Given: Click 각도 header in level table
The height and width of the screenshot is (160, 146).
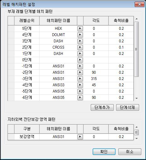Looking at the screenshot, I should coord(96,21).
